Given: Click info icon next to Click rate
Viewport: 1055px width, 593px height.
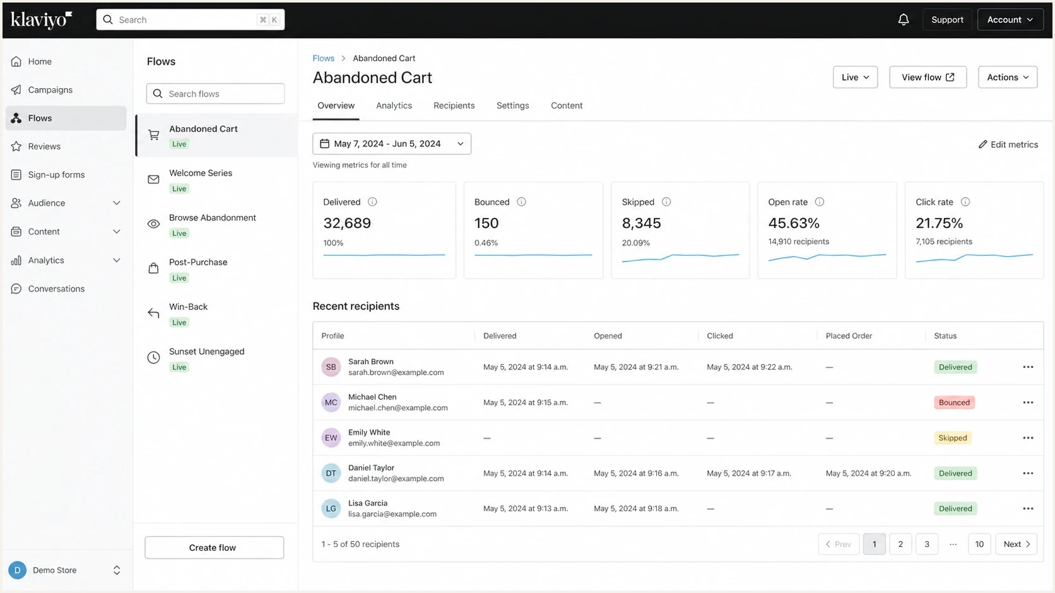Looking at the screenshot, I should click(x=965, y=202).
